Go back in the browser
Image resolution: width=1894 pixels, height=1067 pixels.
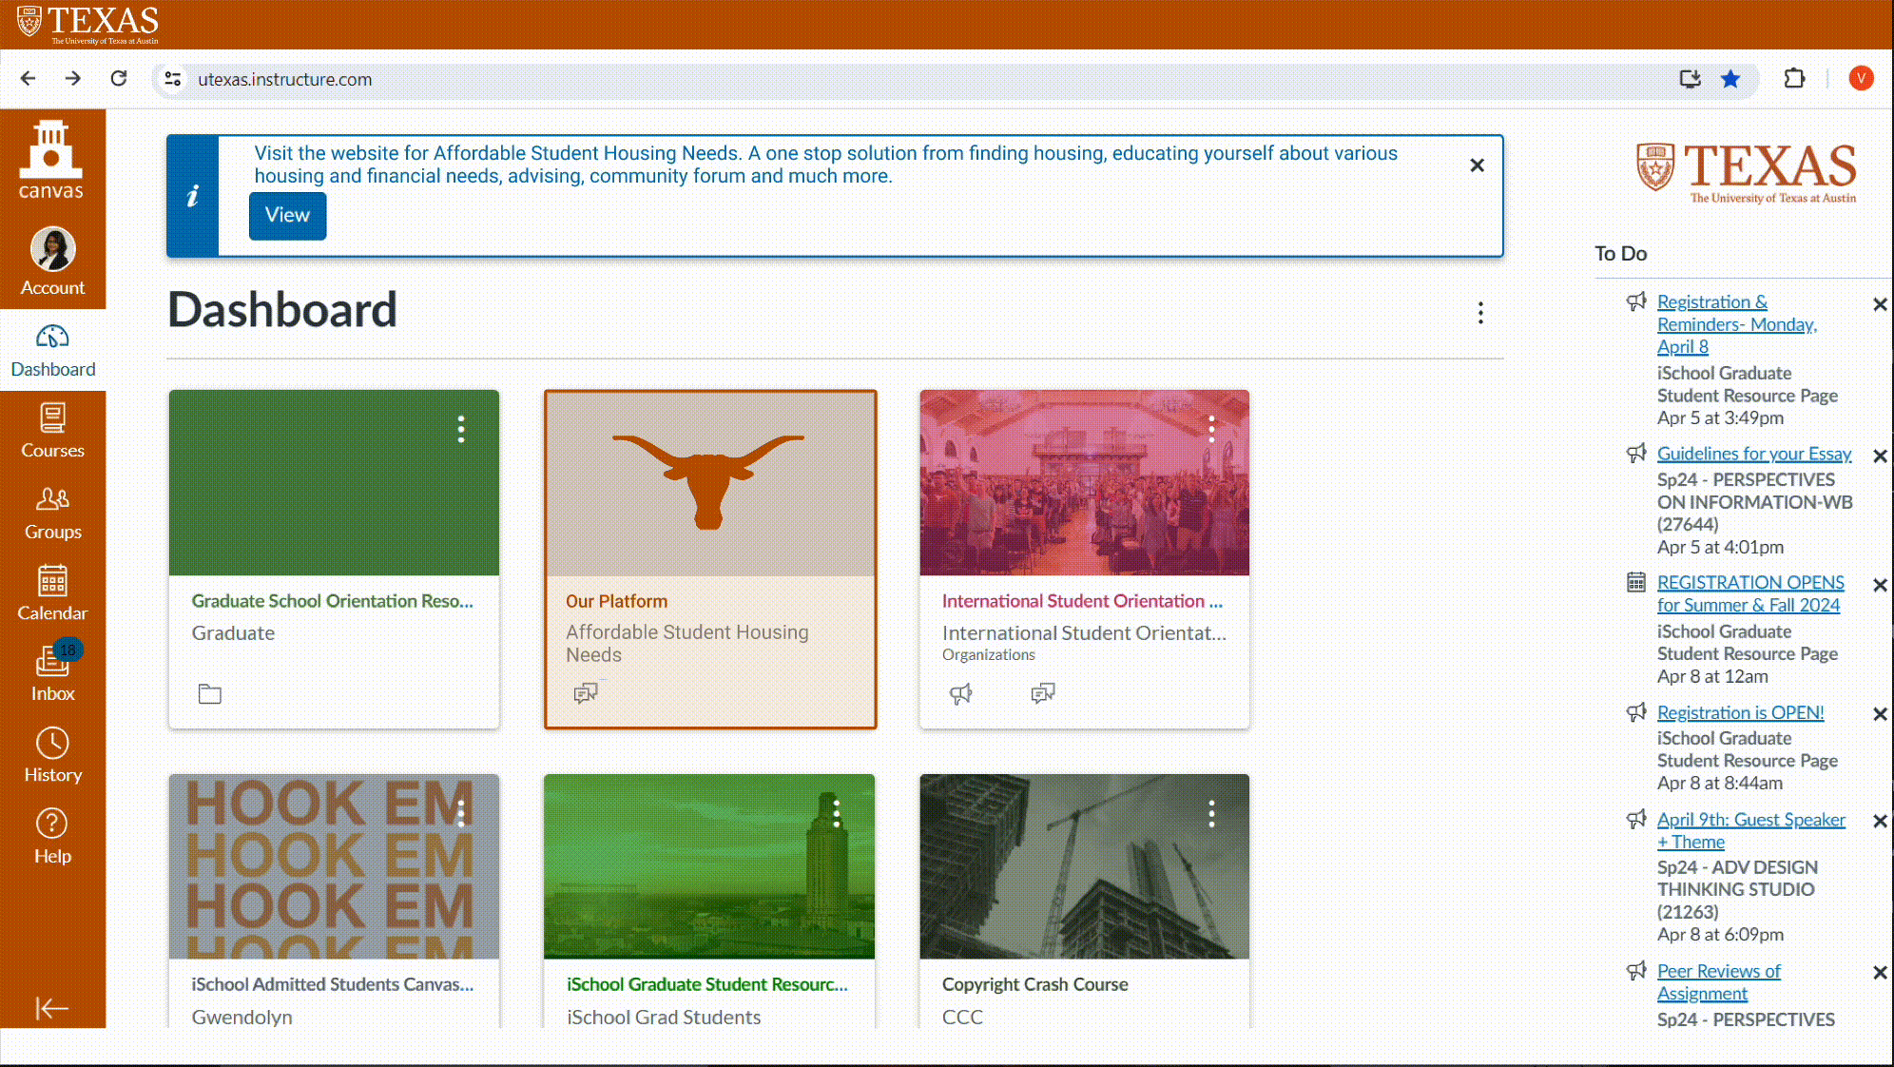click(x=29, y=79)
